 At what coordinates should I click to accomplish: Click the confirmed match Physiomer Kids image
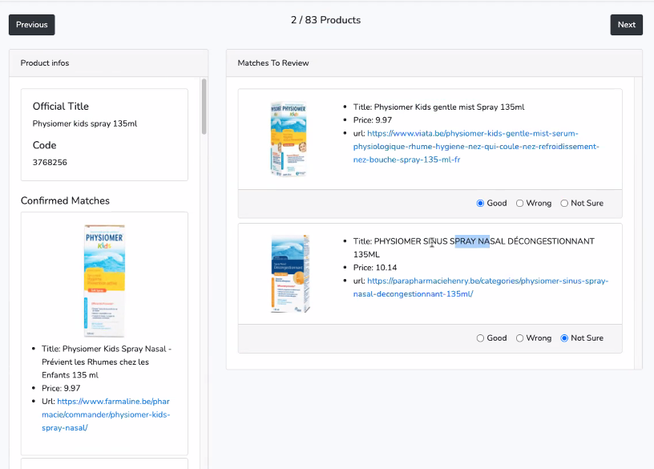pyautogui.click(x=104, y=279)
